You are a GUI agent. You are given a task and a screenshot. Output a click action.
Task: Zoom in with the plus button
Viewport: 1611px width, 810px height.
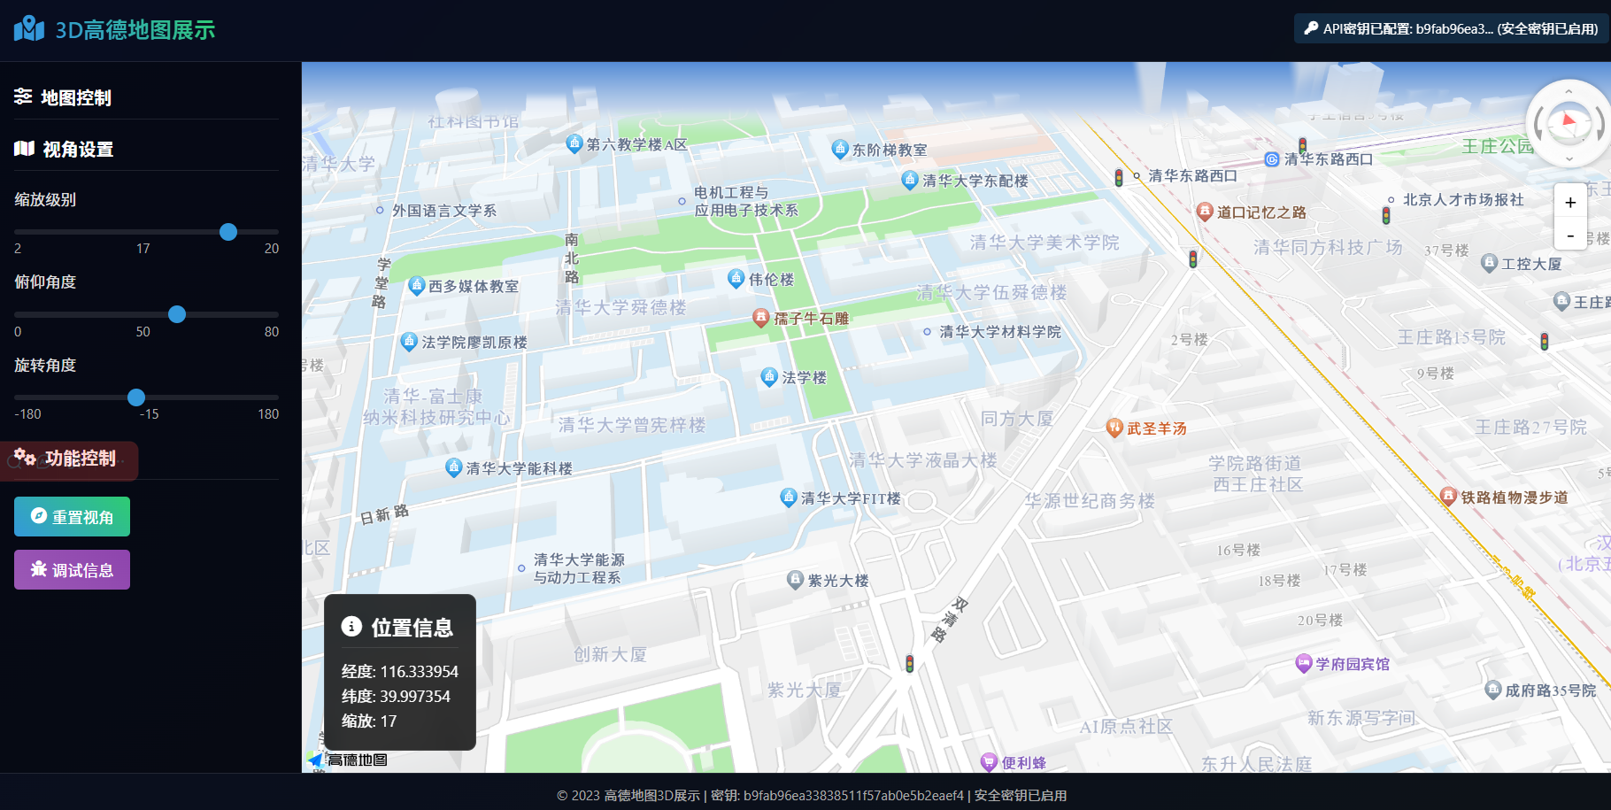pos(1570,202)
